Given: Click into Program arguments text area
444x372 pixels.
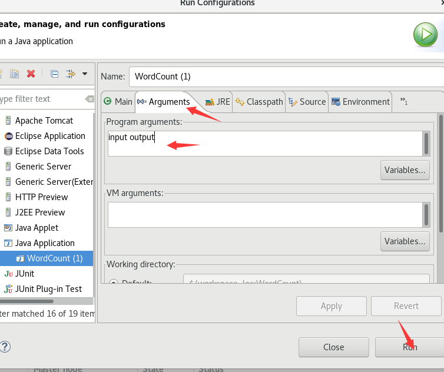Looking at the screenshot, I should [265, 144].
